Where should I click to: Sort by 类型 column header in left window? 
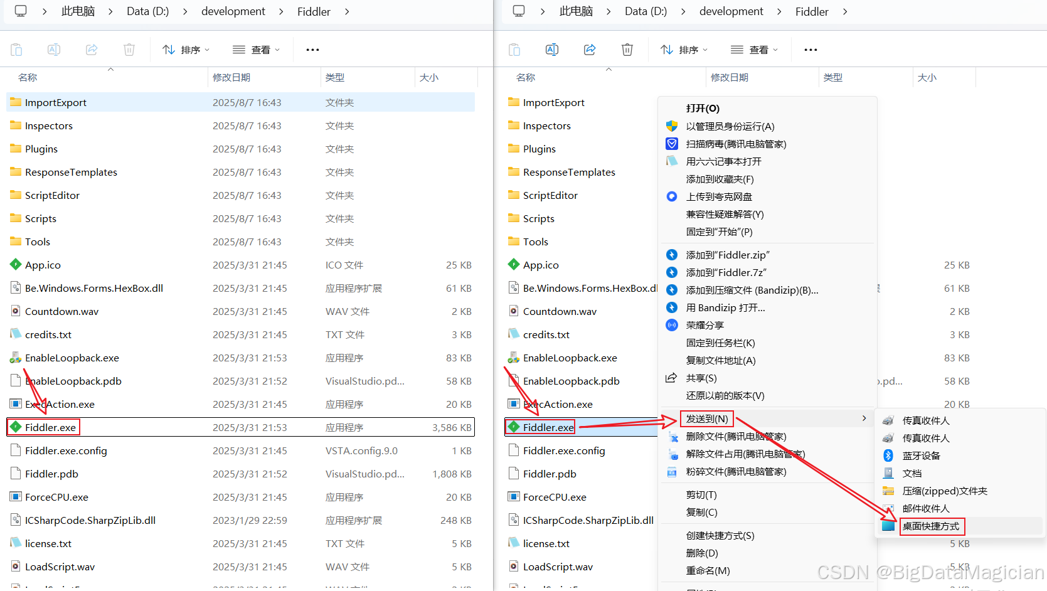335,77
